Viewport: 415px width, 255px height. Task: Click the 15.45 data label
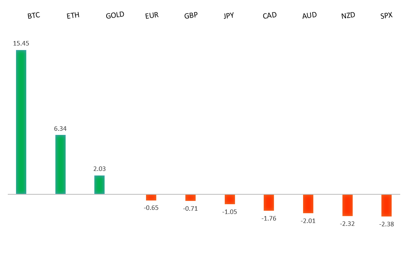point(21,43)
